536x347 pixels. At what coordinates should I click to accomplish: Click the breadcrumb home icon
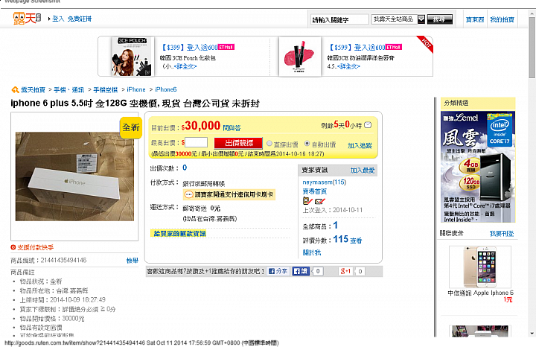pos(16,90)
